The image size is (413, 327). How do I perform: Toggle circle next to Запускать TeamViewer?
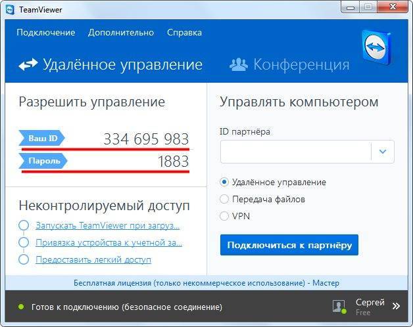point(24,225)
